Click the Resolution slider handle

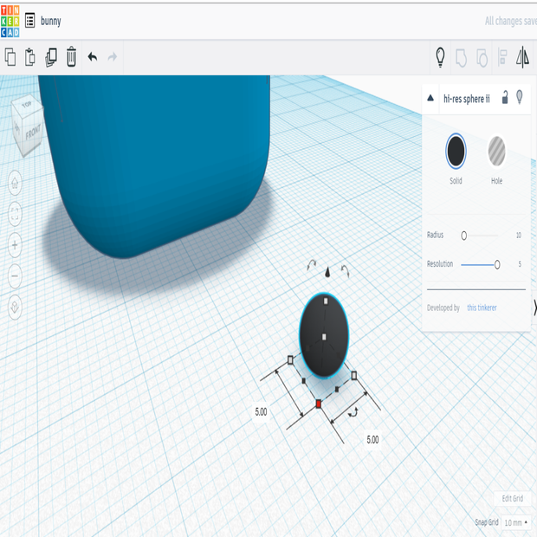497,264
